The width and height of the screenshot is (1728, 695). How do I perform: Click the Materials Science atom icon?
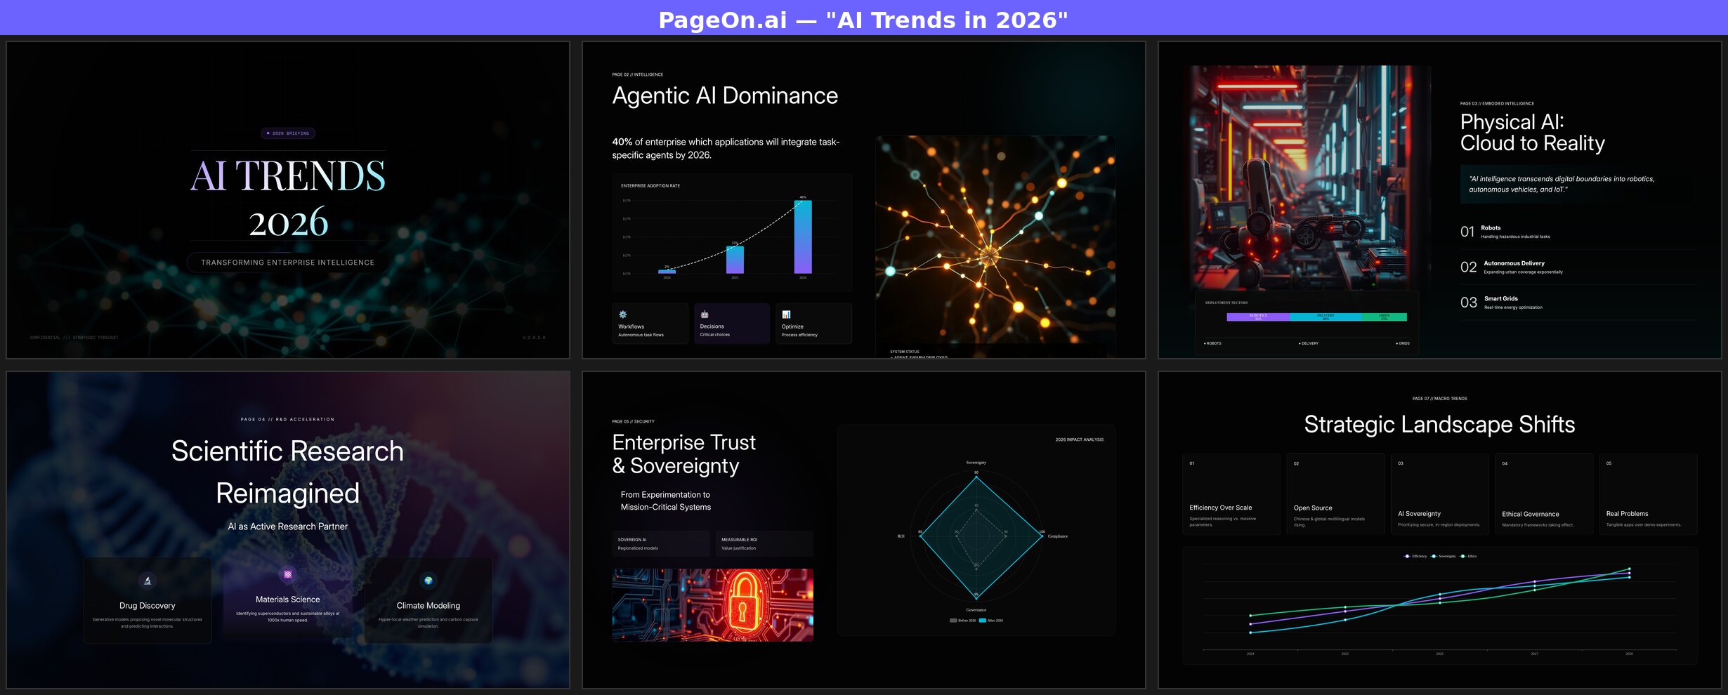coord(287,574)
